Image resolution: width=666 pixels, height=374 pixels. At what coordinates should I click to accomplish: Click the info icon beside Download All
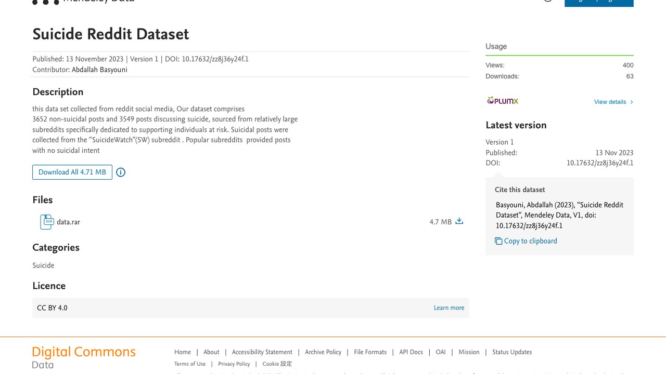[x=121, y=172]
